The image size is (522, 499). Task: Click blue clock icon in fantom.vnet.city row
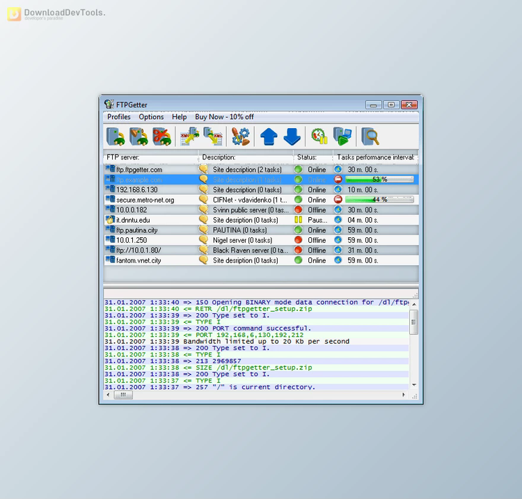[x=338, y=260]
